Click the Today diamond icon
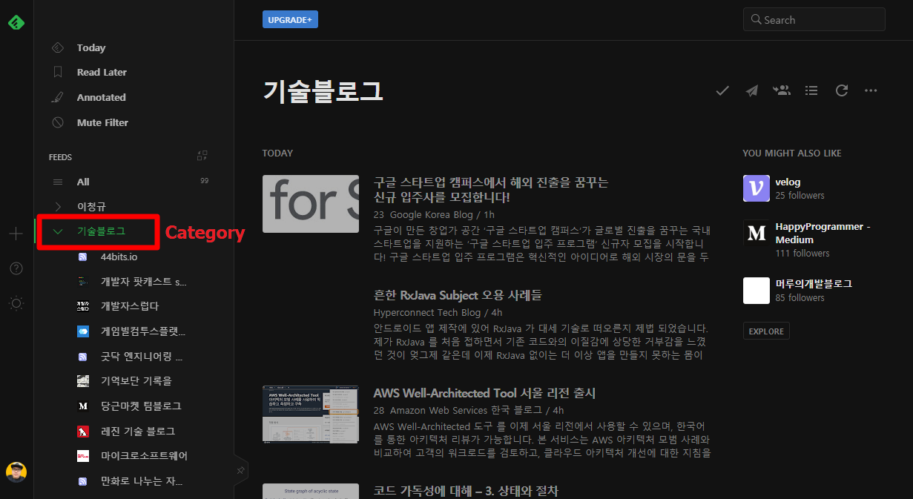 (x=58, y=47)
